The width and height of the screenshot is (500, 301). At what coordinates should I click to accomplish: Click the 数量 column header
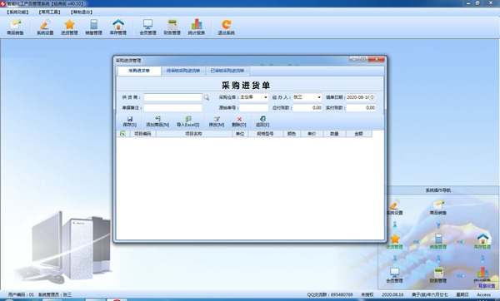click(334, 134)
